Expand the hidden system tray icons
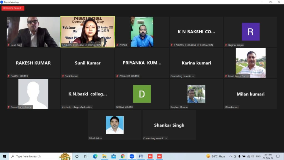The width and height of the screenshot is (284, 160). (x=230, y=156)
